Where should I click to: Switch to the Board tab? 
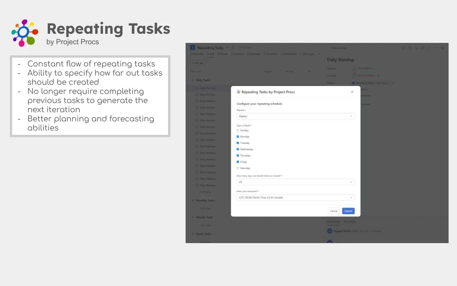coord(223,54)
